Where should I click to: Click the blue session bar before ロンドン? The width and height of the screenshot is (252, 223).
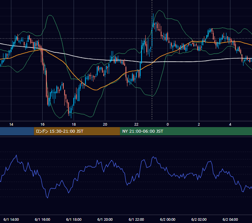click(x=17, y=131)
